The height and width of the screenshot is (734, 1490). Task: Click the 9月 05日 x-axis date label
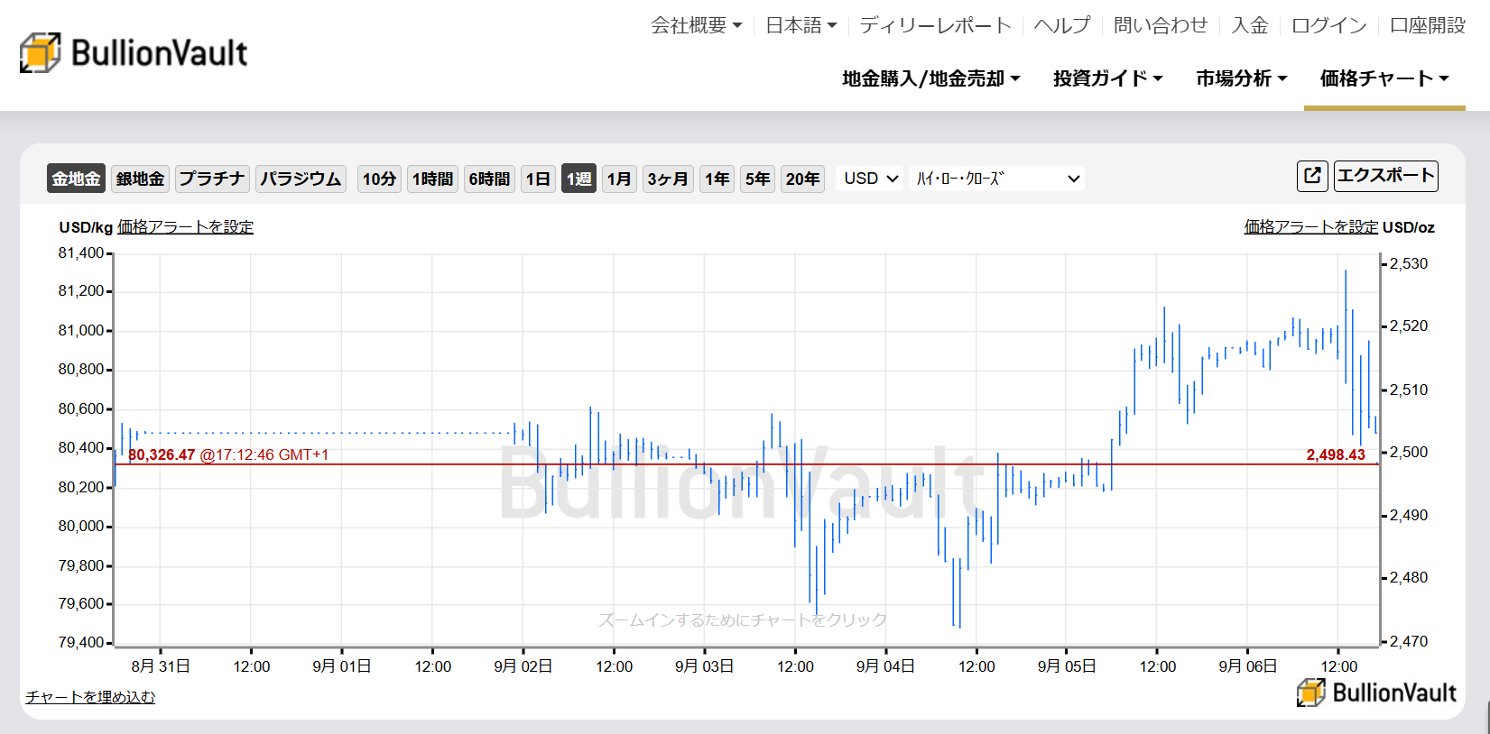[x=1067, y=666]
